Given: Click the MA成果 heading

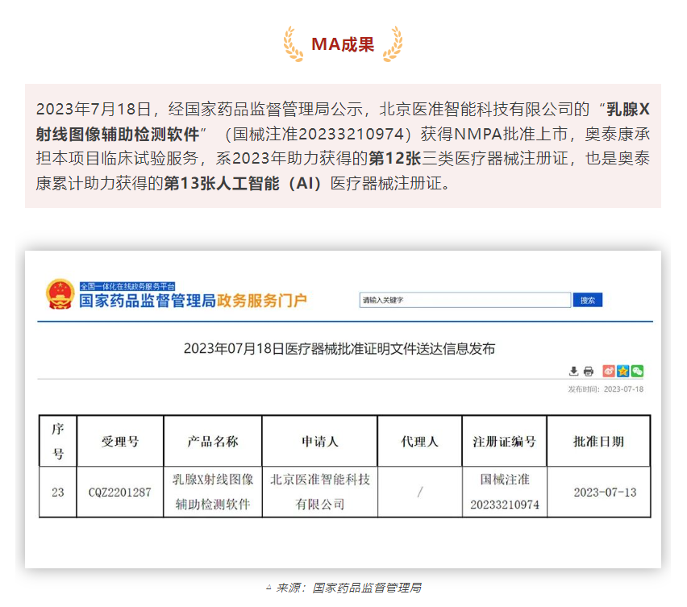Looking at the screenshot, I should tap(343, 44).
